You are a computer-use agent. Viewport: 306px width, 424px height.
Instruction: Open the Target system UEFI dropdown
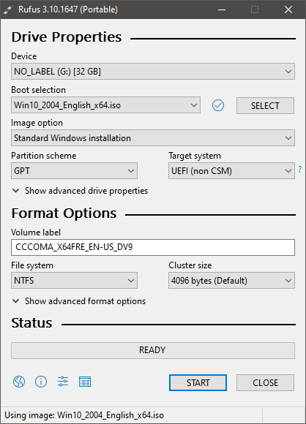pos(231,171)
